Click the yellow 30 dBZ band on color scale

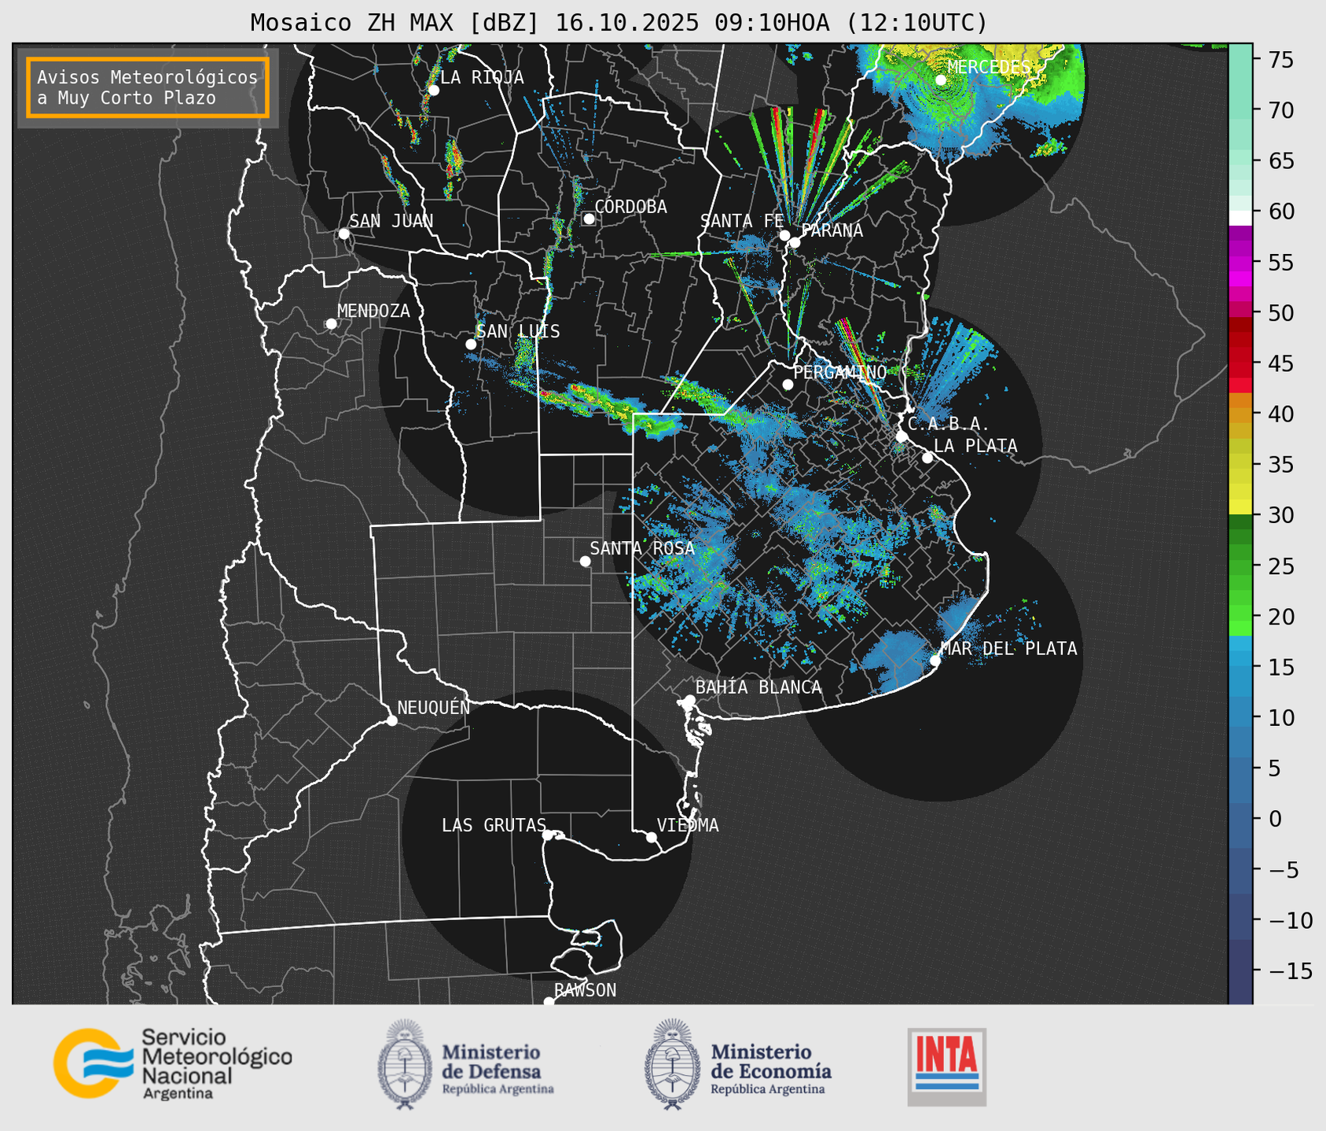pyautogui.click(x=1240, y=509)
